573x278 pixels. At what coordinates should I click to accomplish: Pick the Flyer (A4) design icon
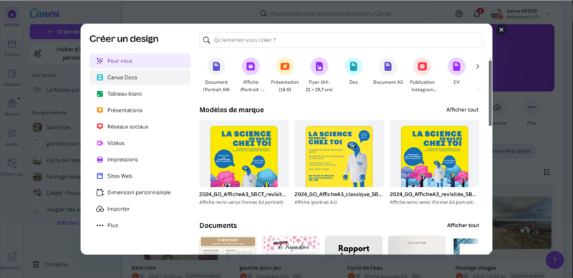click(319, 67)
